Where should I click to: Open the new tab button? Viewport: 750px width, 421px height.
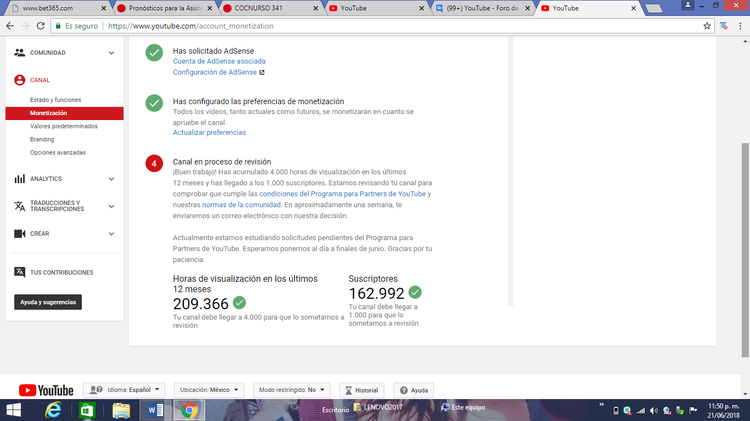point(653,8)
